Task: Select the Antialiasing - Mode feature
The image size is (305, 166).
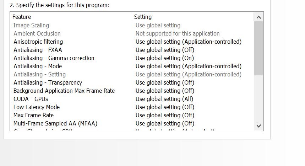Action: [38, 66]
